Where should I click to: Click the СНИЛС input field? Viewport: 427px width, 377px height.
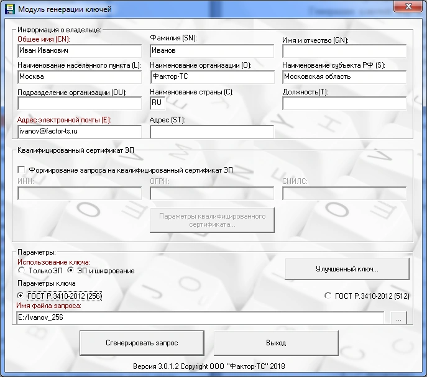point(344,193)
